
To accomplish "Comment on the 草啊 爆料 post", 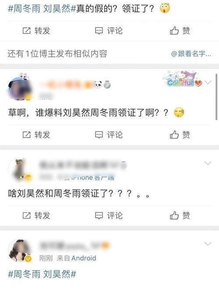I will click(109, 135).
